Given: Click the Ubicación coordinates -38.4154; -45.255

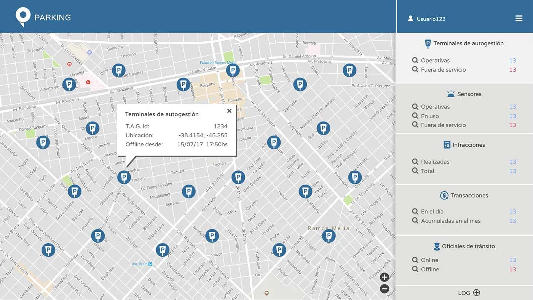Looking at the screenshot, I should tap(203, 135).
